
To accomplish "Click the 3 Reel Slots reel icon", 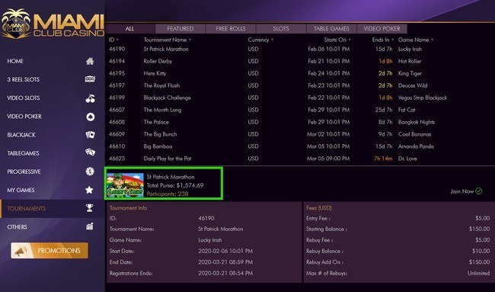I will point(90,79).
